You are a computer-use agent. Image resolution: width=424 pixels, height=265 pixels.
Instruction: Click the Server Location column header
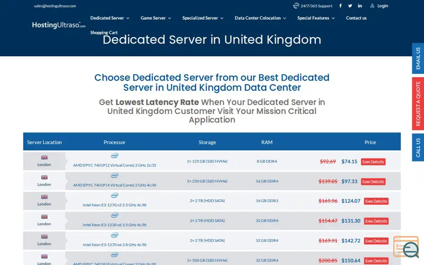45,142
